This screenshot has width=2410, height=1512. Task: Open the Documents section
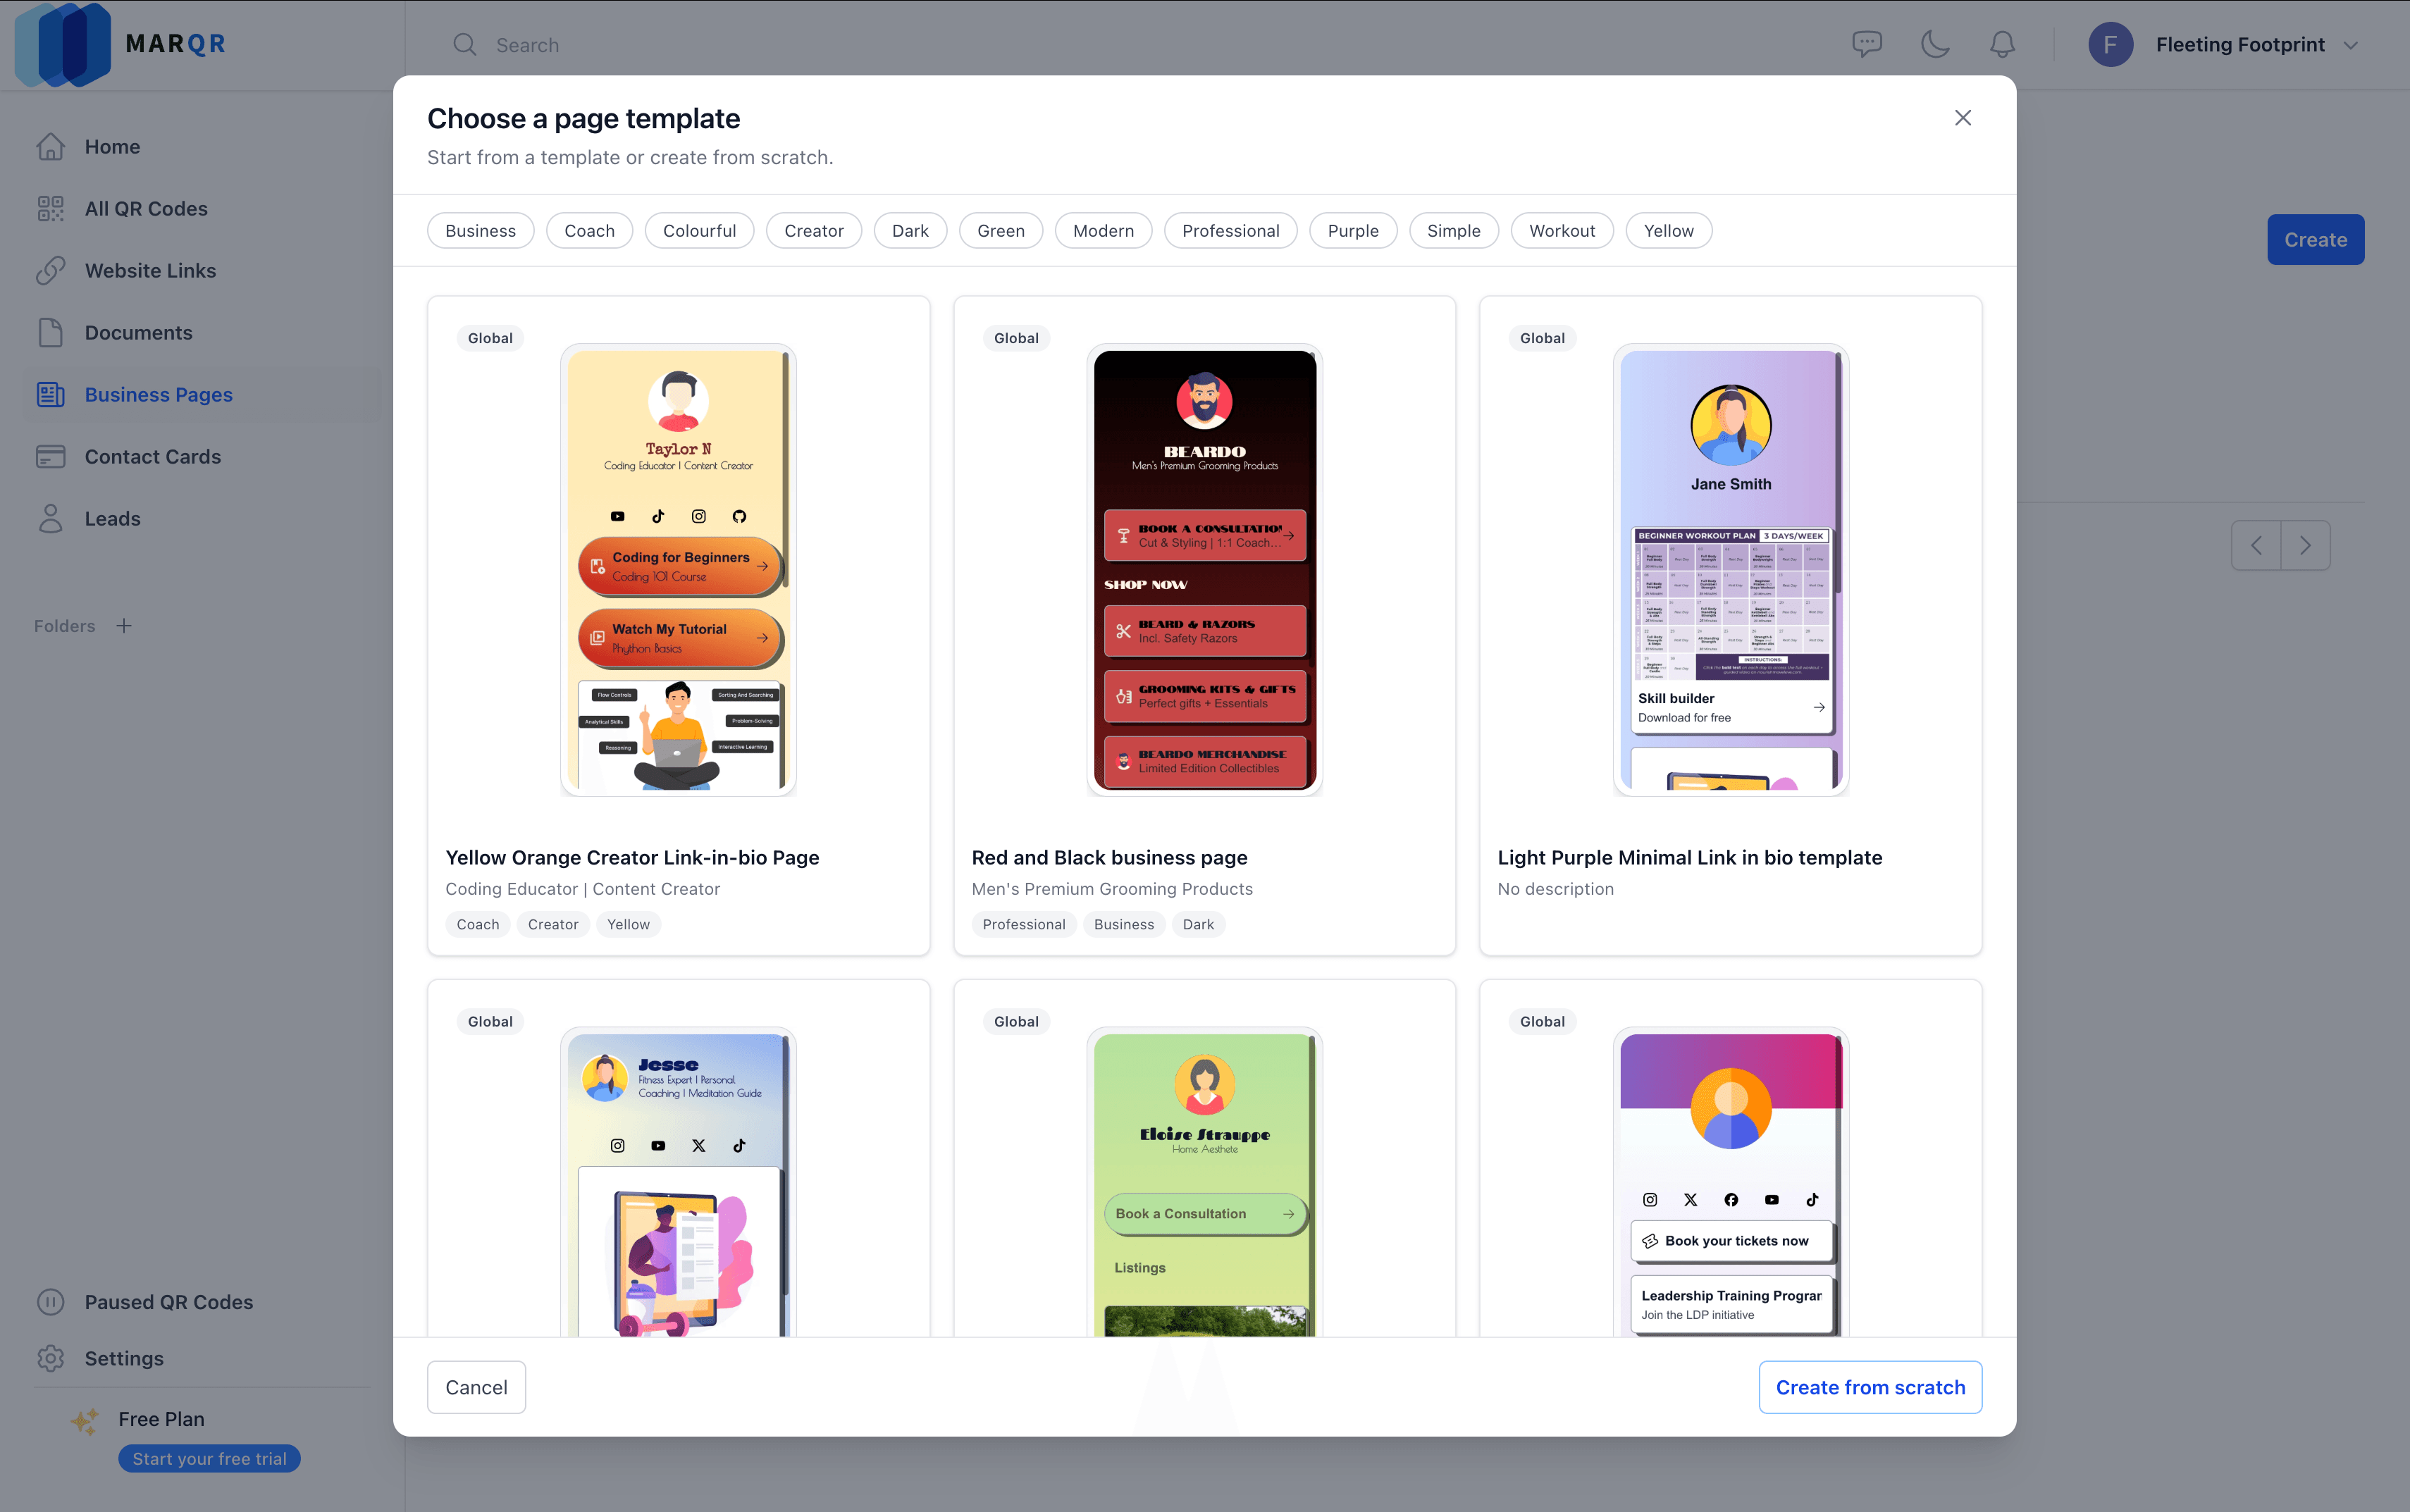point(138,332)
